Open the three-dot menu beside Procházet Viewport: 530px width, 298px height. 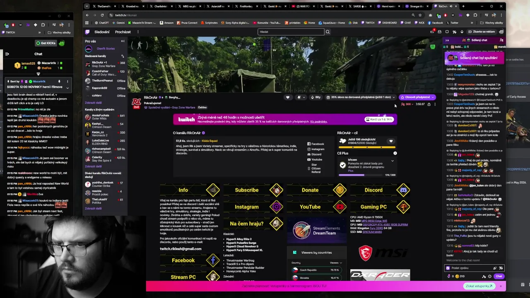pos(138,32)
